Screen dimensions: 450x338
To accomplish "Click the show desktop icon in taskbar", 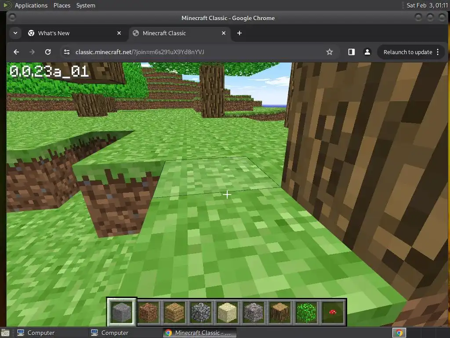I will (5, 333).
